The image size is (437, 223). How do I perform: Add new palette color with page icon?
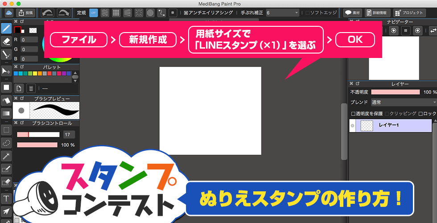pos(19,89)
